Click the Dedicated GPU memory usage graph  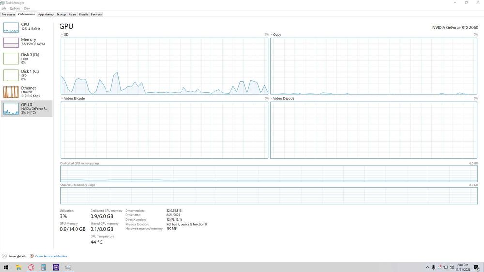(269, 174)
